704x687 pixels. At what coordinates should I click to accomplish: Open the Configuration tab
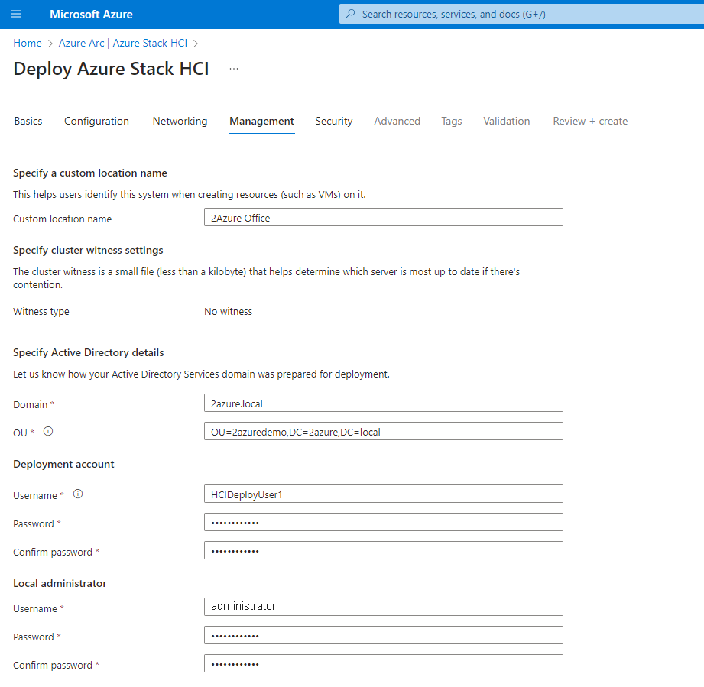[96, 121]
